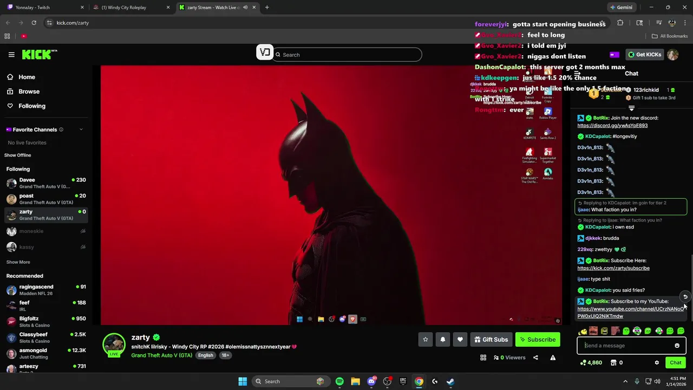Open the user profile avatar menu
693x390 pixels.
(672, 55)
